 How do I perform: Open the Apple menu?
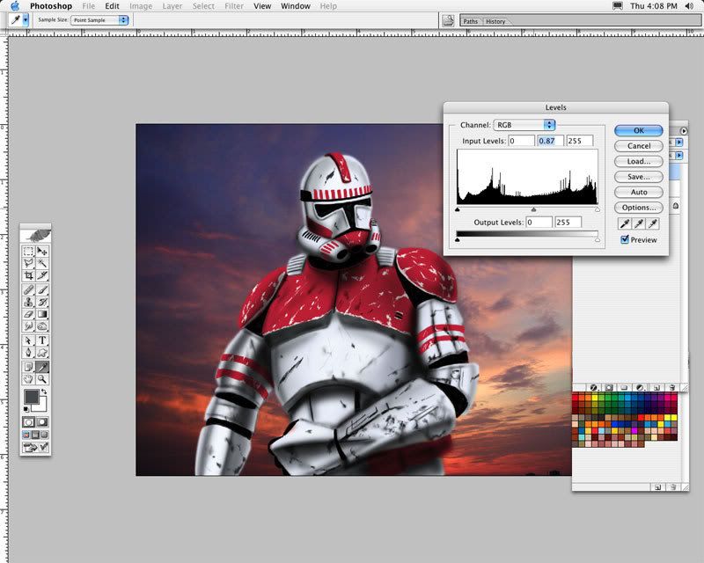click(15, 6)
